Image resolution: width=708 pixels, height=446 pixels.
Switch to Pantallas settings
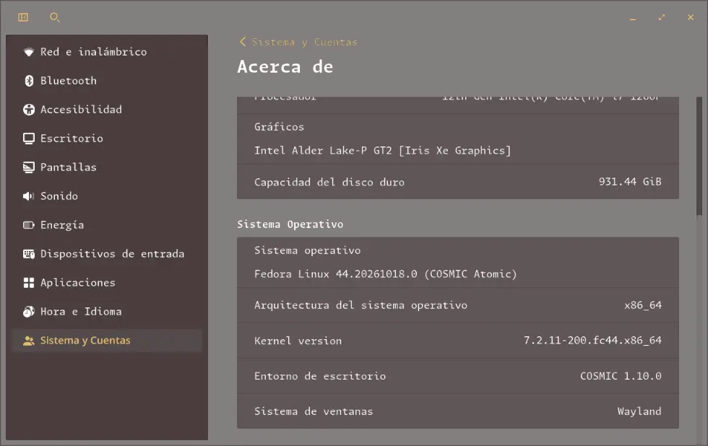pyautogui.click(x=107, y=167)
